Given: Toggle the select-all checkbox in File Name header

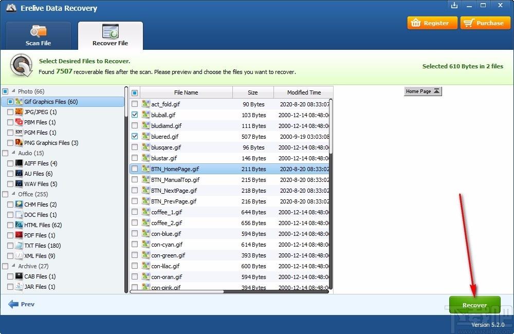Looking at the screenshot, I should coord(135,93).
